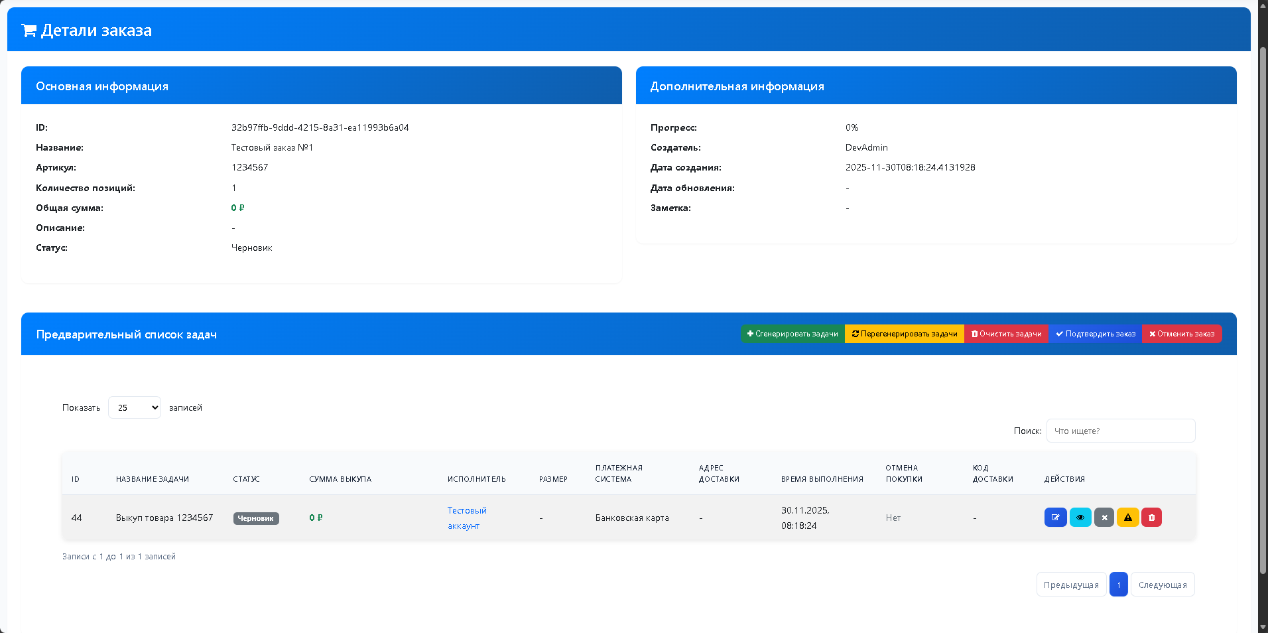Click the page's vertical scrollbar thumb
1268x633 pixels.
point(1263,310)
